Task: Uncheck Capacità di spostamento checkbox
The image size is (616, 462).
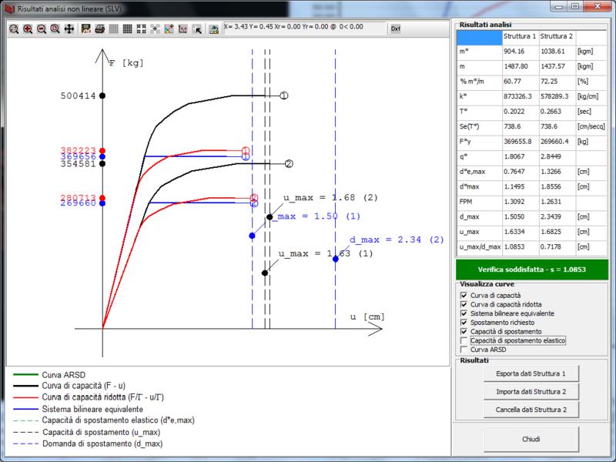Action: 464,332
